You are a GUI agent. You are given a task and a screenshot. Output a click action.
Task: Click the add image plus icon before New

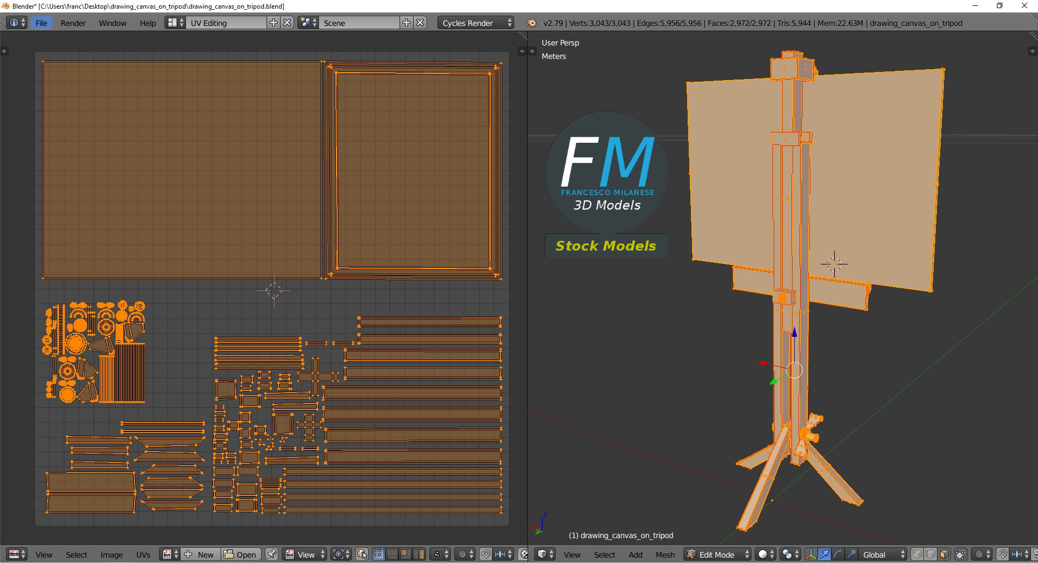(x=188, y=554)
